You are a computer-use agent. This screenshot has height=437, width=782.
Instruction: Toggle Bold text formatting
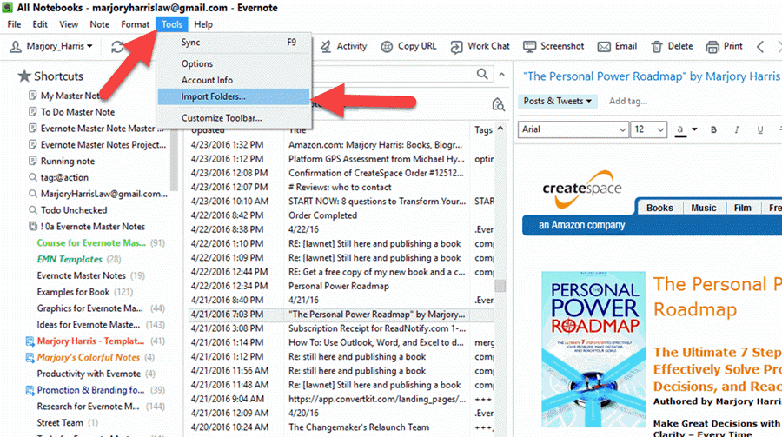[x=713, y=129]
